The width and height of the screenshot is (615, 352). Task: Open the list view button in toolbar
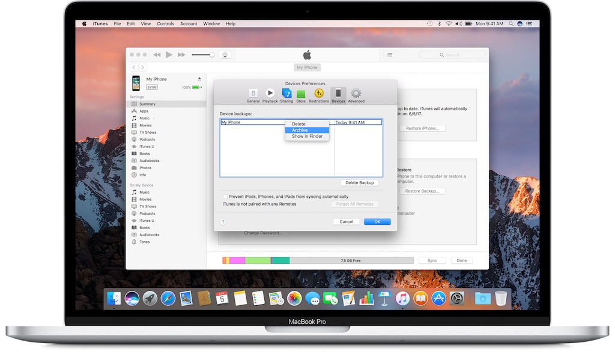389,55
